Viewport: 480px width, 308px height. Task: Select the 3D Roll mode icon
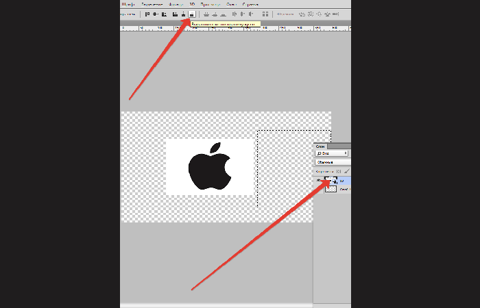pos(311,14)
